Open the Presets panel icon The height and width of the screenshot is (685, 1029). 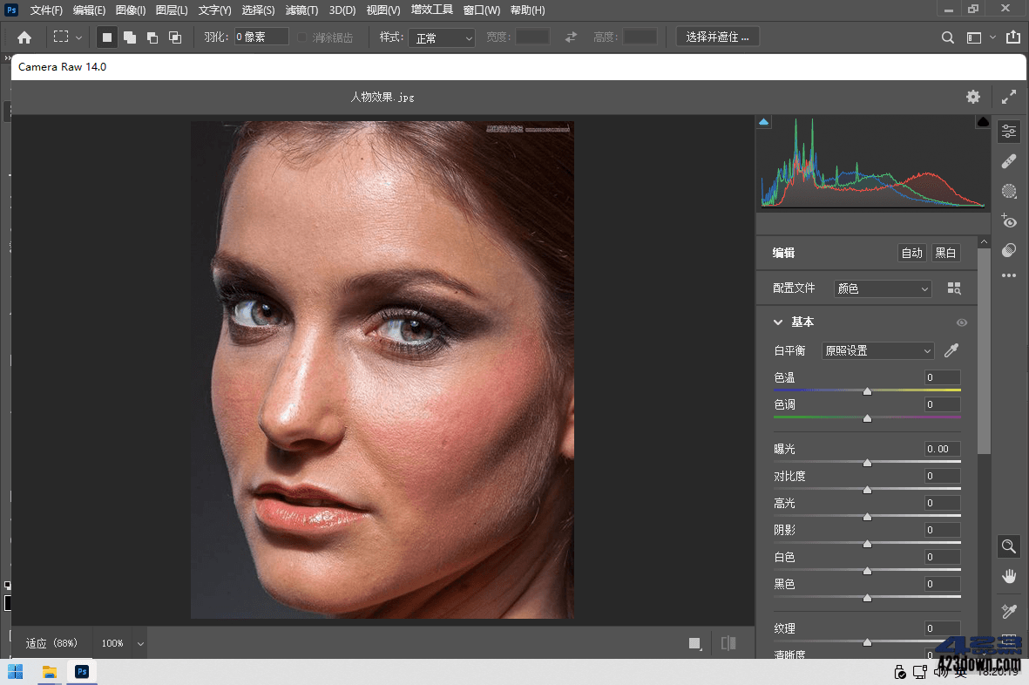[1008, 250]
